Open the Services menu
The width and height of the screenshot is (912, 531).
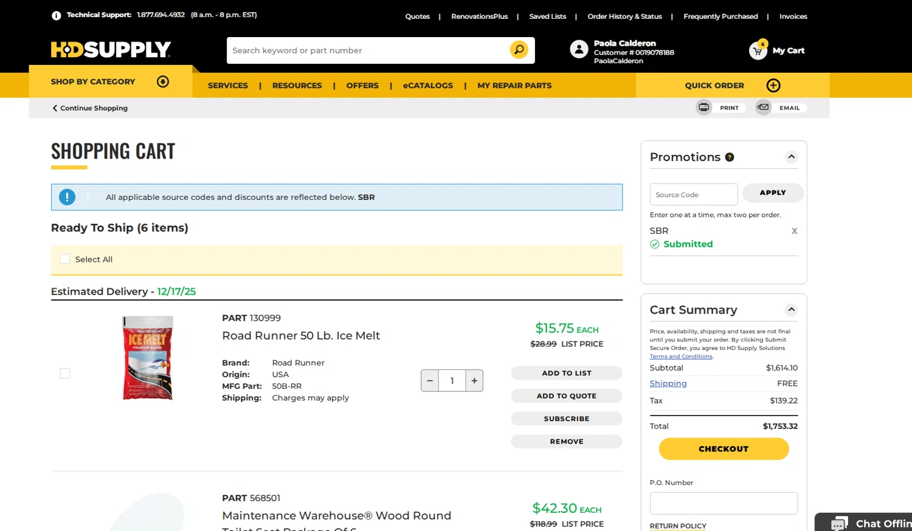tap(228, 86)
